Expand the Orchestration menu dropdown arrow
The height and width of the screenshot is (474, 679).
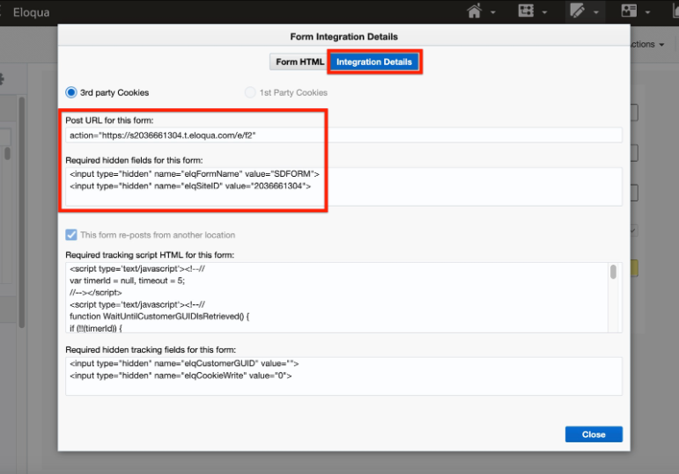[545, 12]
